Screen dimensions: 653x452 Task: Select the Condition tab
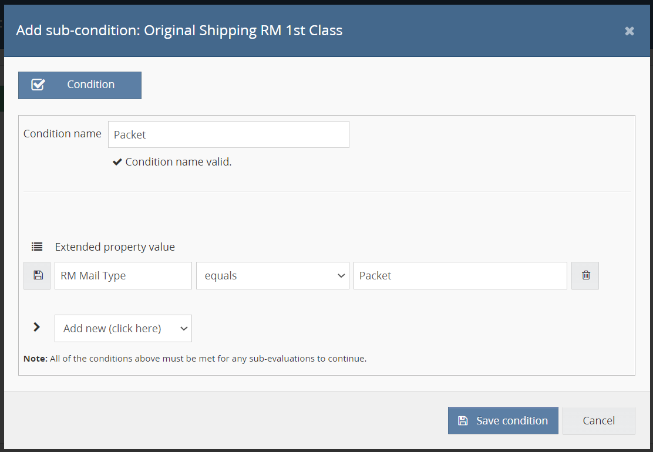point(80,85)
